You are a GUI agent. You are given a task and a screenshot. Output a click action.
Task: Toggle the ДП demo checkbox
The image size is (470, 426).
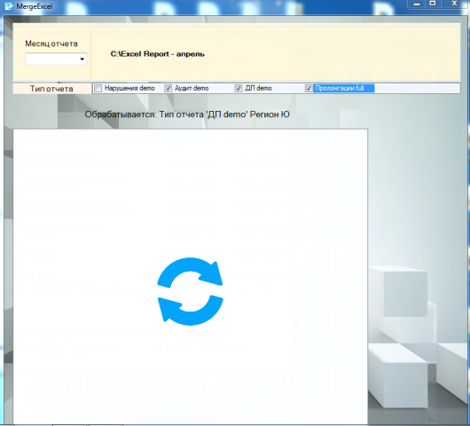(x=239, y=88)
